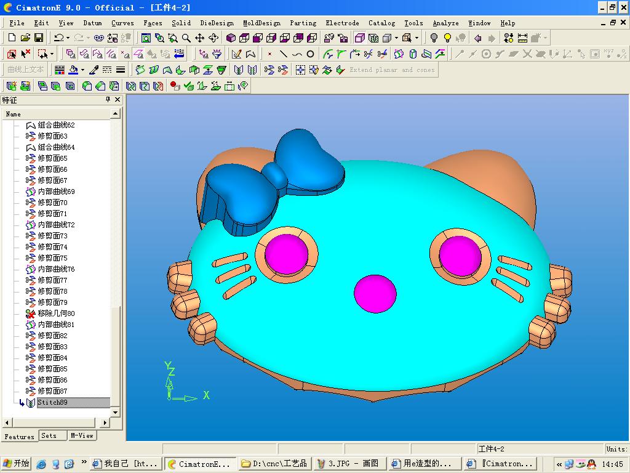Open the File menu
The height and width of the screenshot is (473, 630).
pyautogui.click(x=17, y=23)
